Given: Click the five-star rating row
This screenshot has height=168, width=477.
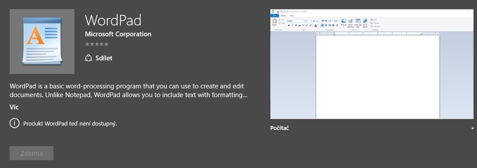Looking at the screenshot, I should coord(97,44).
